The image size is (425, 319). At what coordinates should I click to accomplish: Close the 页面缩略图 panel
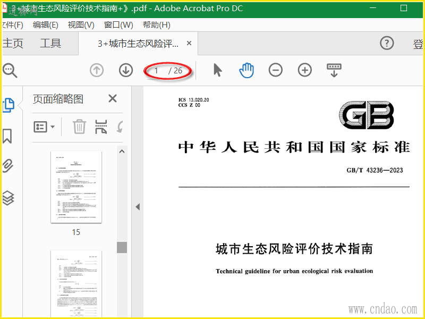point(113,98)
